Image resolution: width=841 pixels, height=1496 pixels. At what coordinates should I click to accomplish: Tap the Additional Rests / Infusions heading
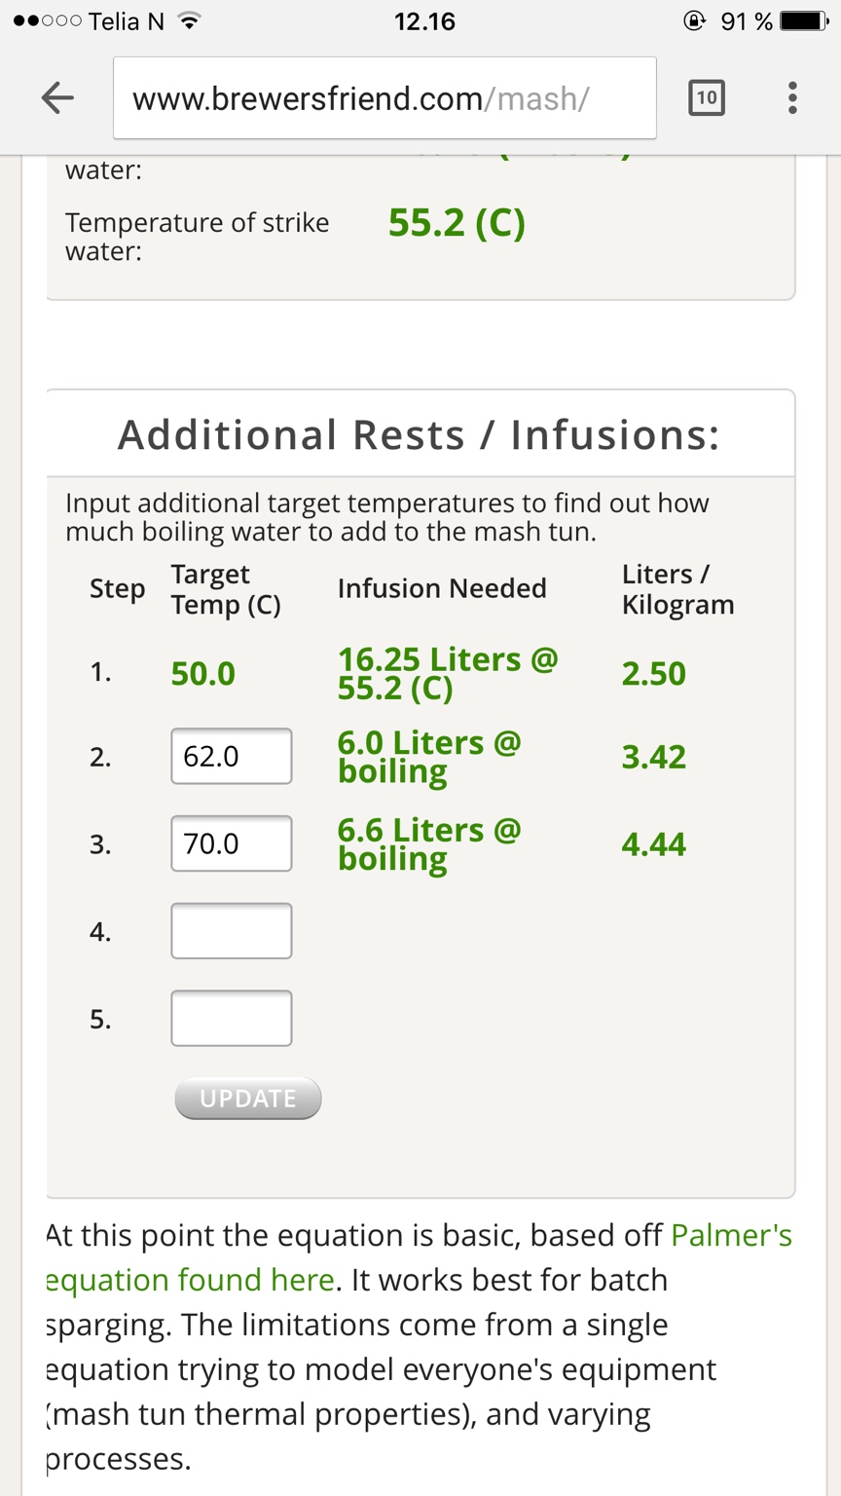(x=419, y=434)
